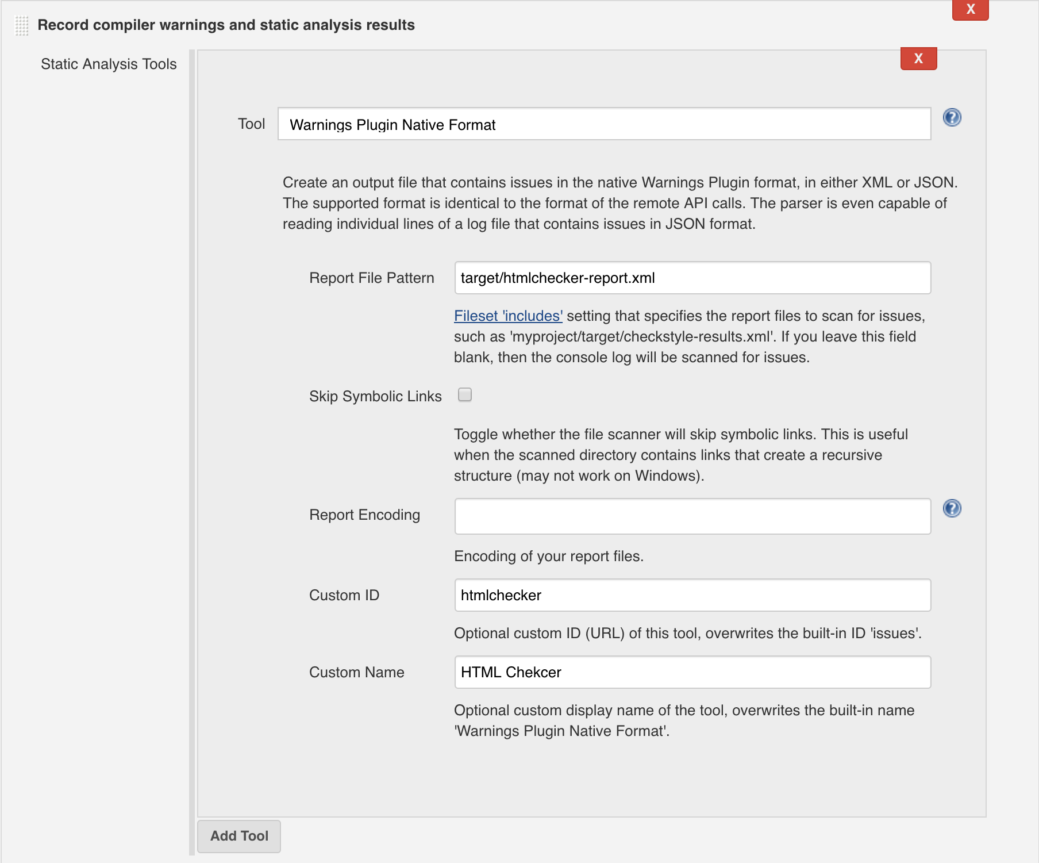Screen dimensions: 1039x863
Task: Grab the drag handle beside the section title
Action: point(22,26)
